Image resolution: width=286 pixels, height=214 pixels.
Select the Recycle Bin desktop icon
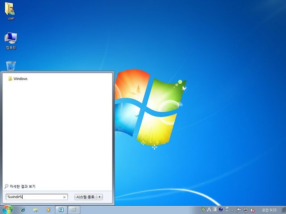pos(11,66)
